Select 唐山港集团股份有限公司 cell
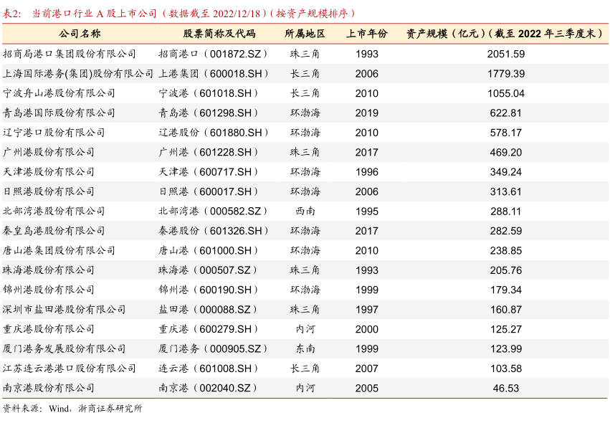610x423 pixels. tap(59, 250)
